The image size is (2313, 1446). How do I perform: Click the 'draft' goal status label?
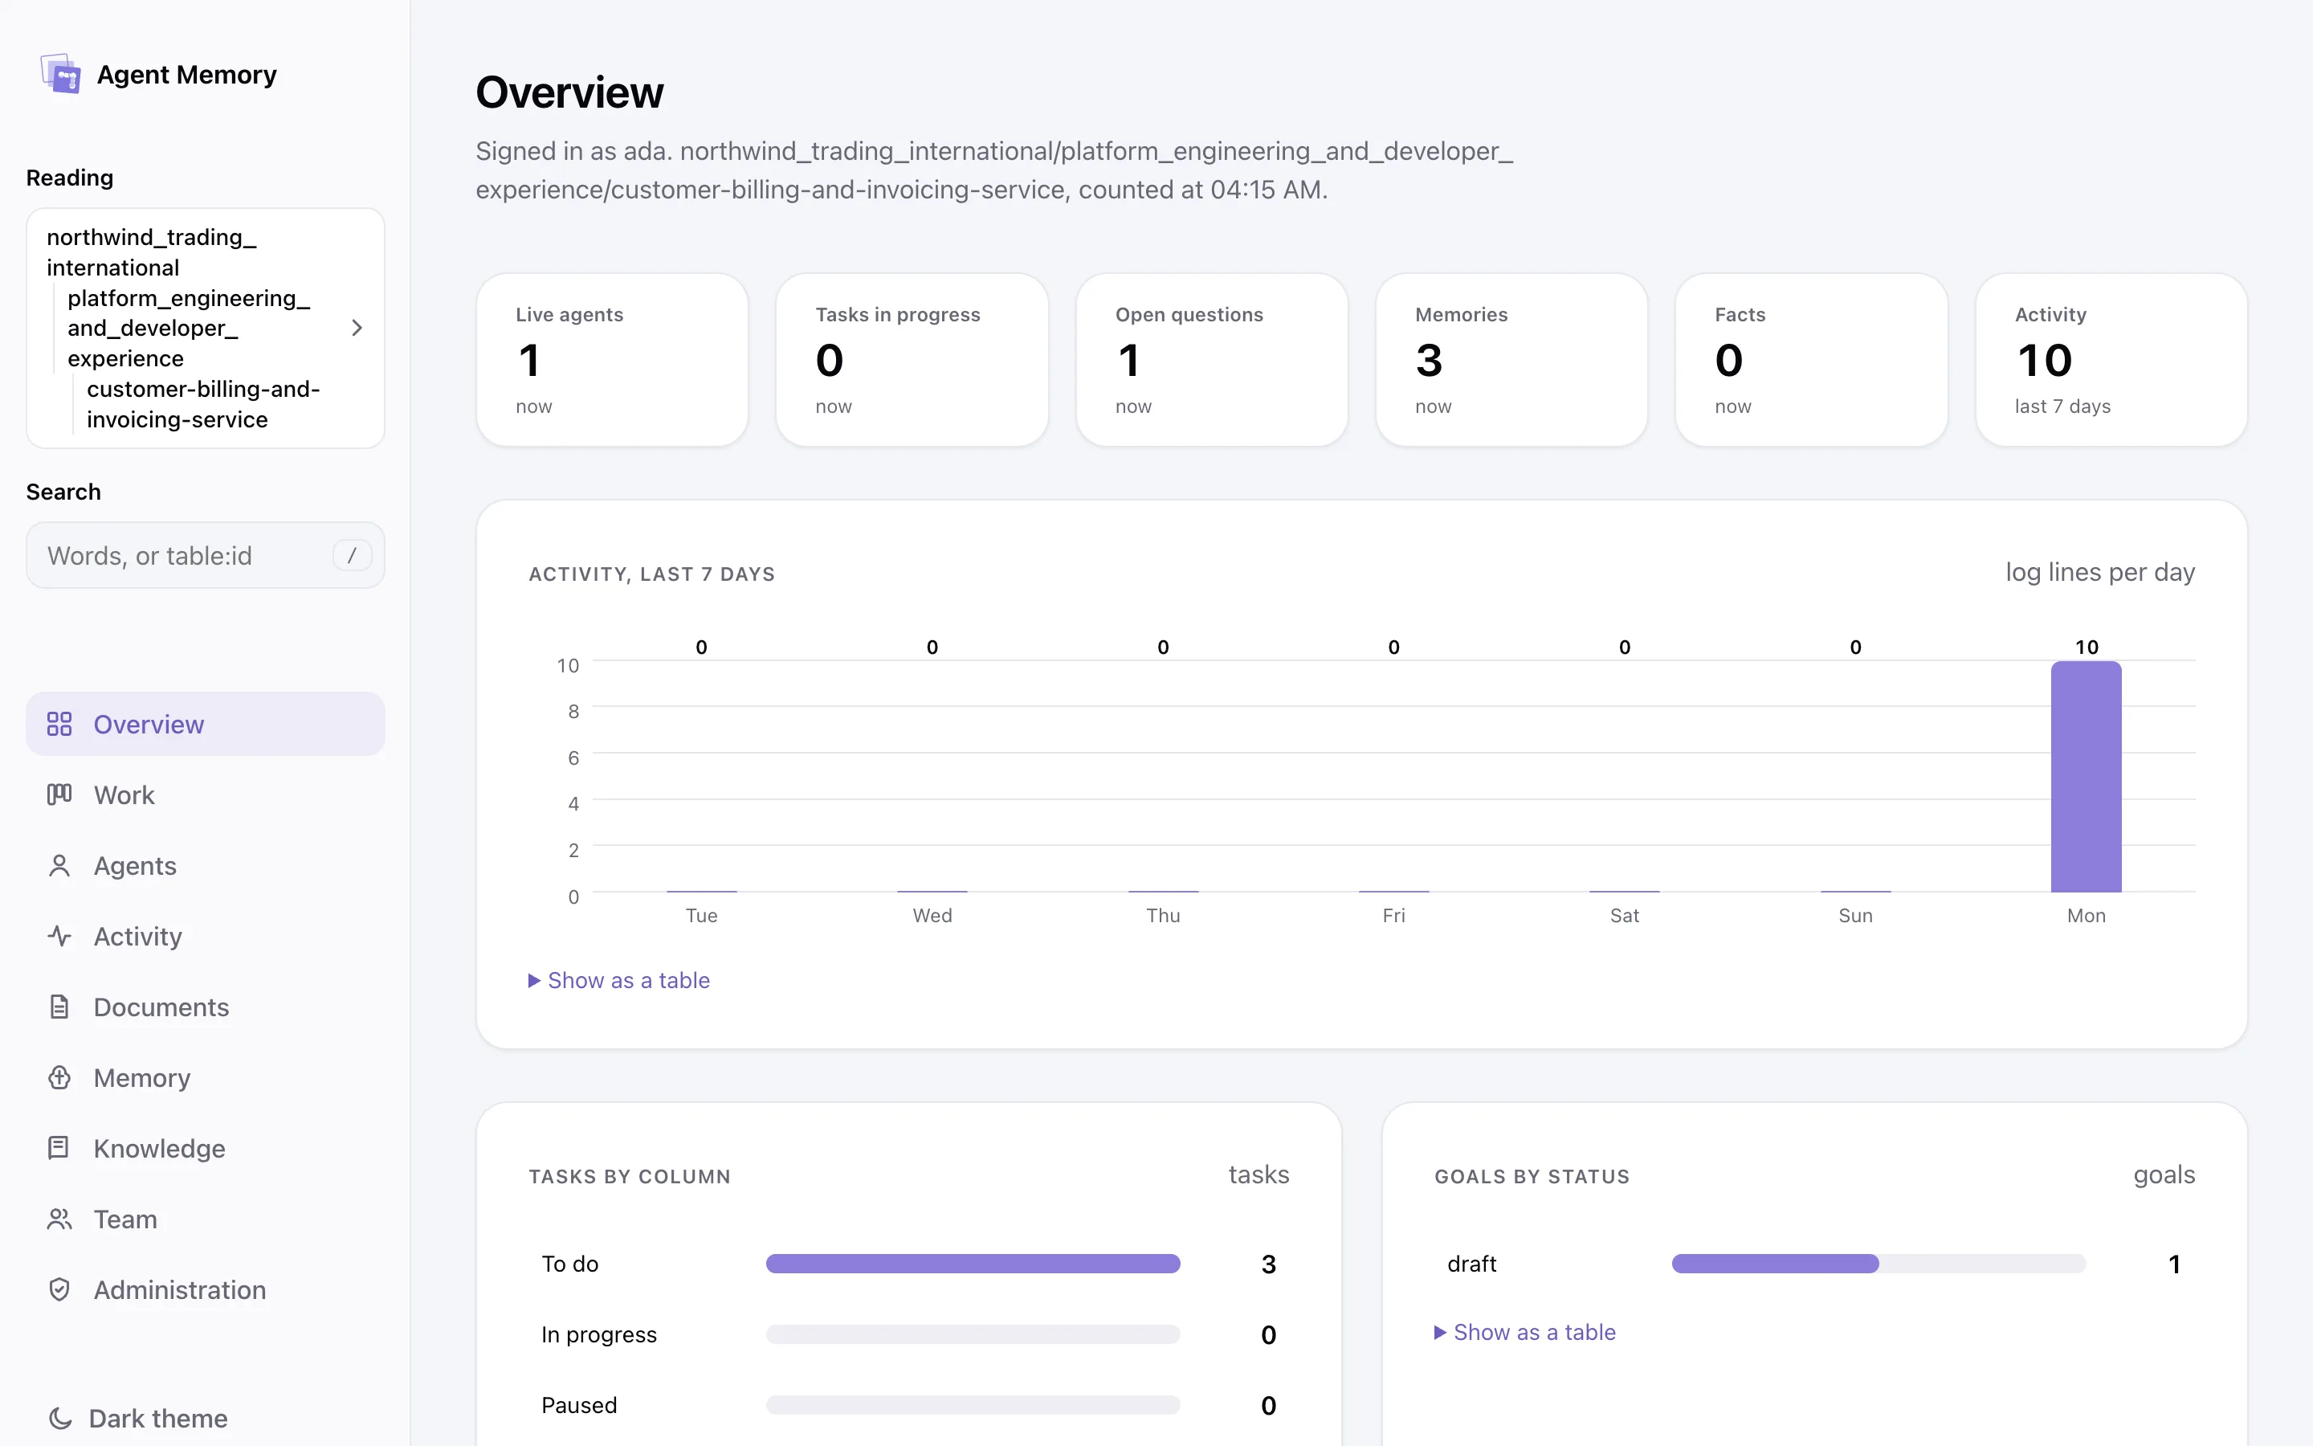tap(1472, 1264)
